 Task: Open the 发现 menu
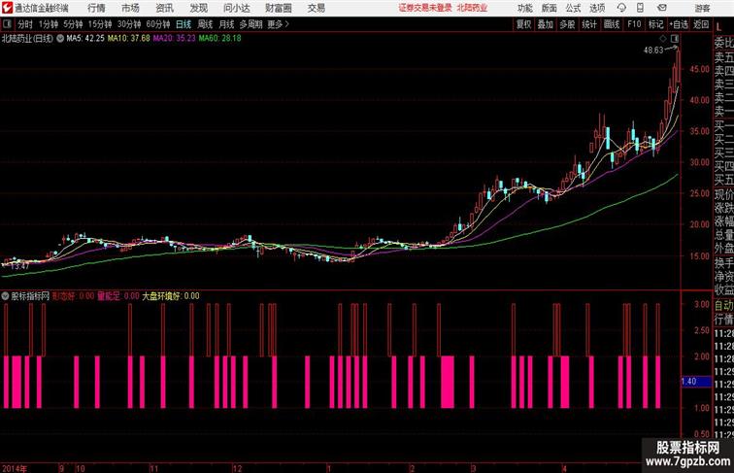click(199, 8)
